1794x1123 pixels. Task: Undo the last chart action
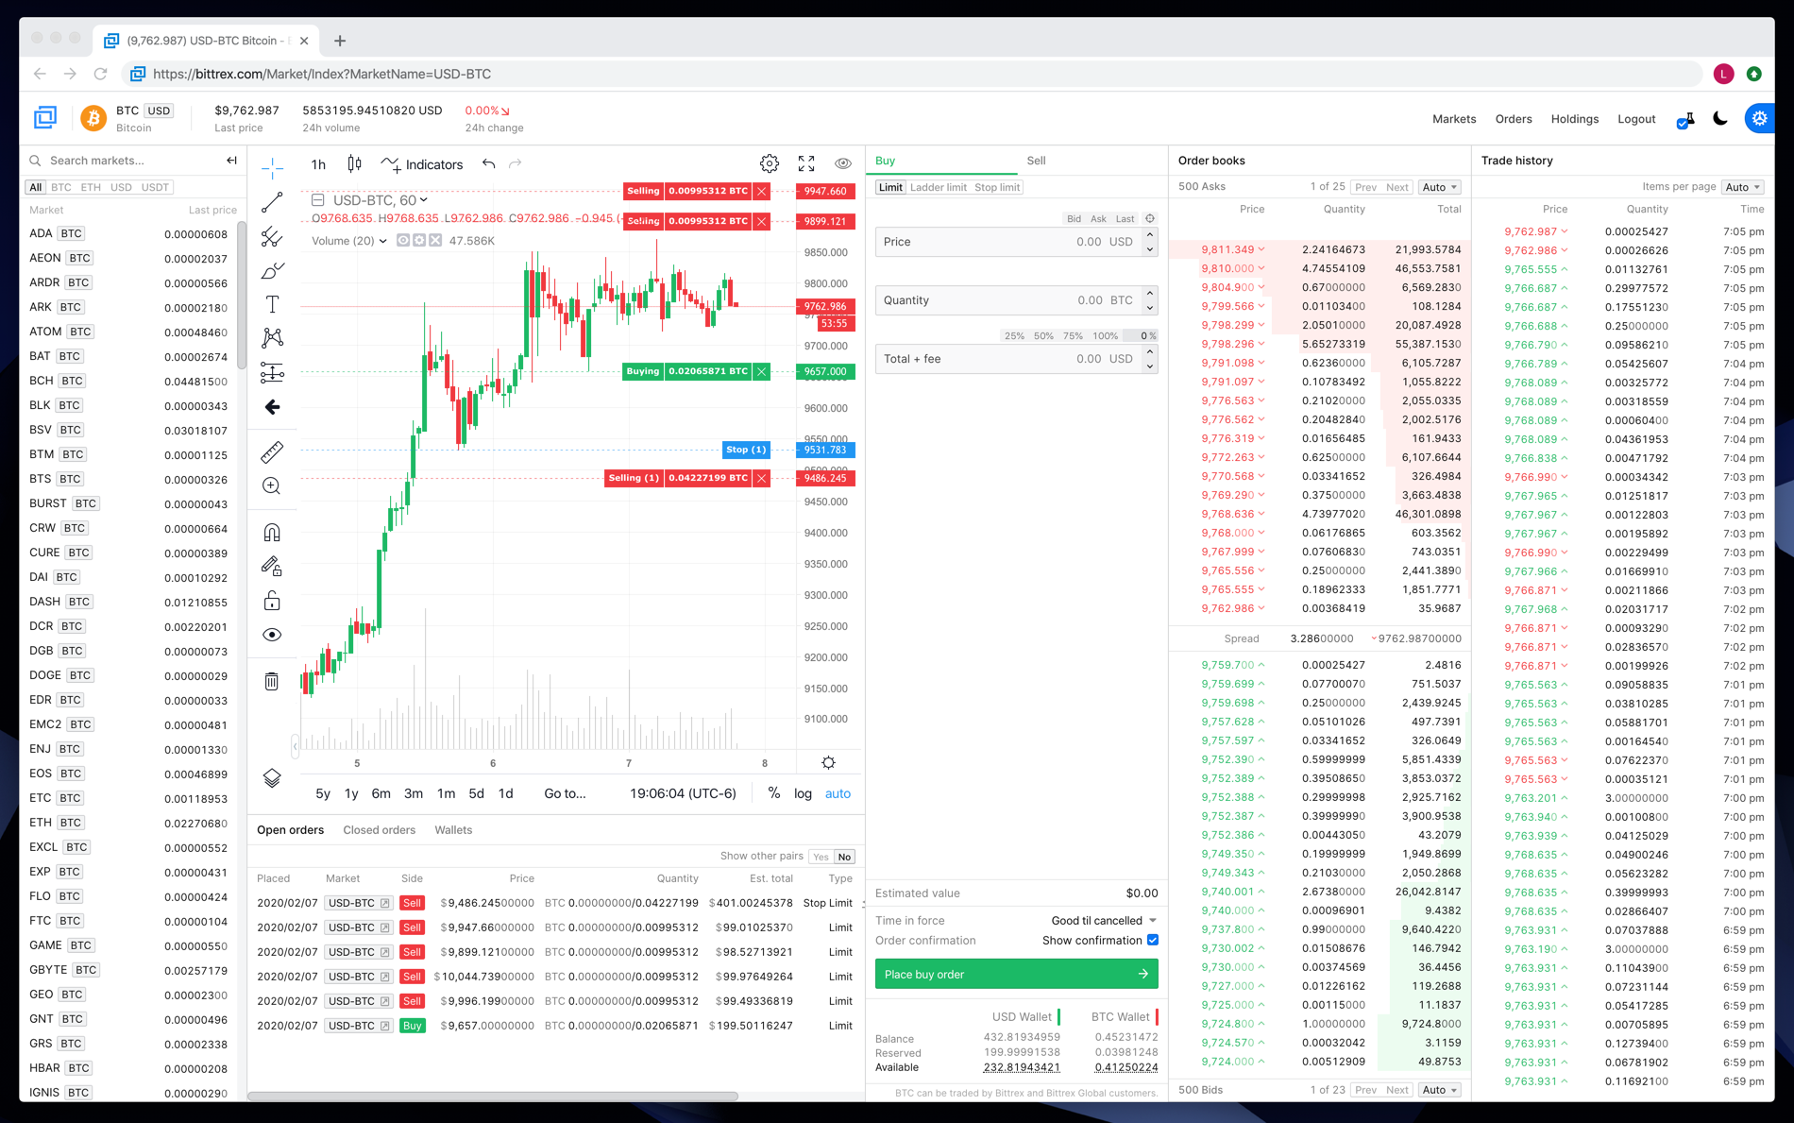point(488,164)
